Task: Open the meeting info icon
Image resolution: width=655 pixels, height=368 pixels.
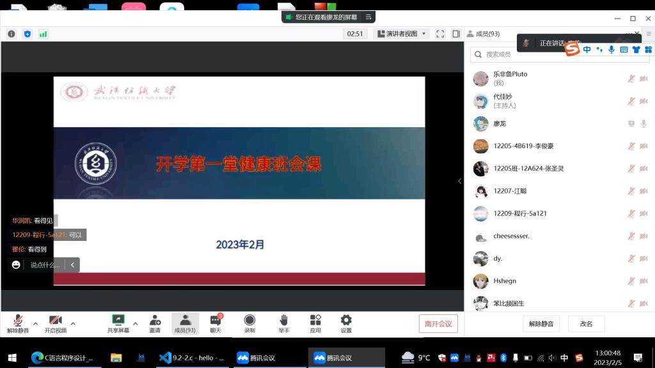Action: pyautogui.click(x=12, y=34)
